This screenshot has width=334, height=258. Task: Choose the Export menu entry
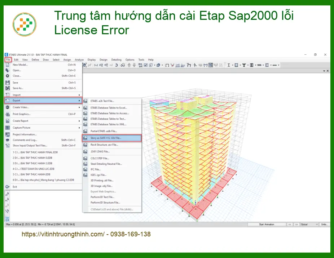pyautogui.click(x=43, y=101)
